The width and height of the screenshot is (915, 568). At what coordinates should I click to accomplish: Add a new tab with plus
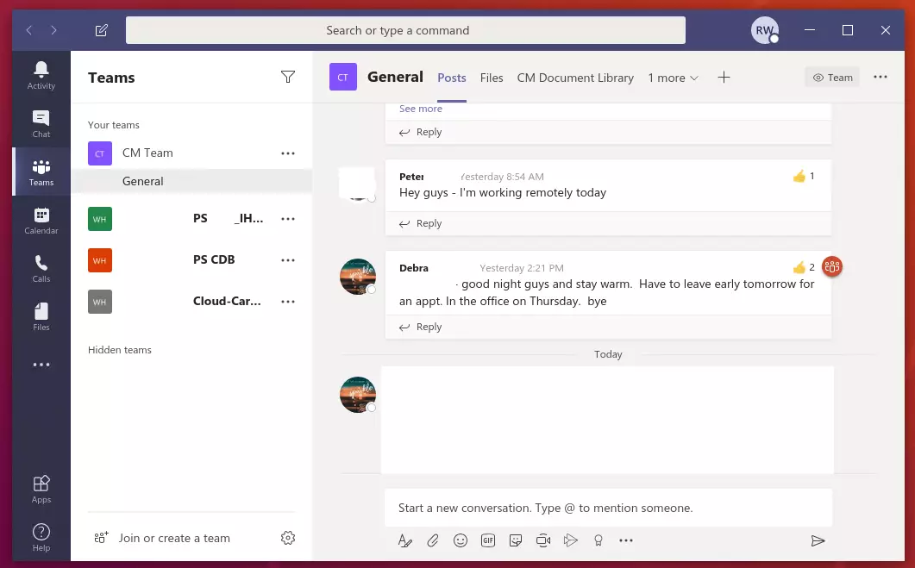pos(724,77)
